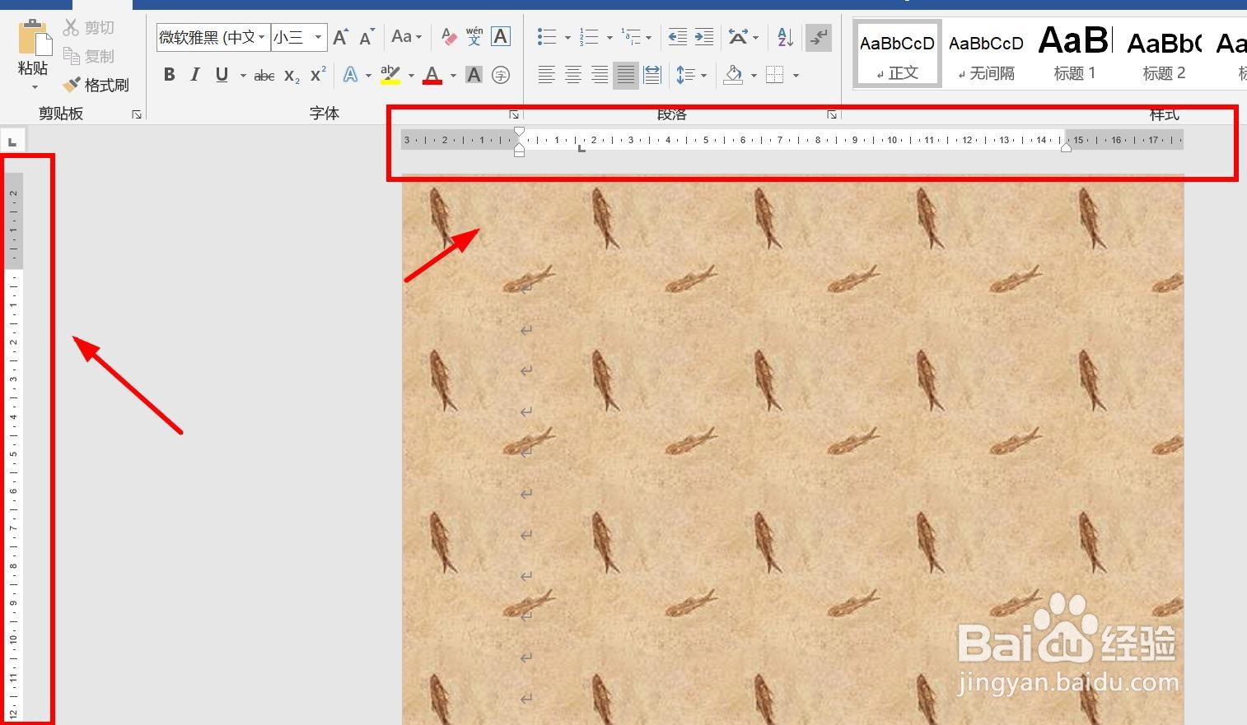Toggle character shading icon
Viewport: 1247px width, 725px height.
point(474,75)
